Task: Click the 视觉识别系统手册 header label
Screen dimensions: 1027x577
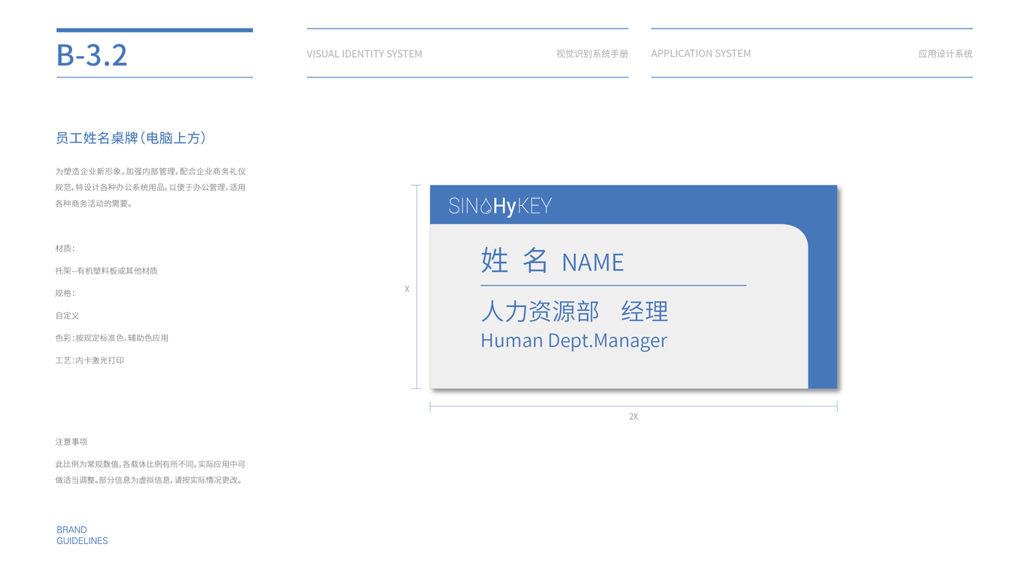Action: 592,54
